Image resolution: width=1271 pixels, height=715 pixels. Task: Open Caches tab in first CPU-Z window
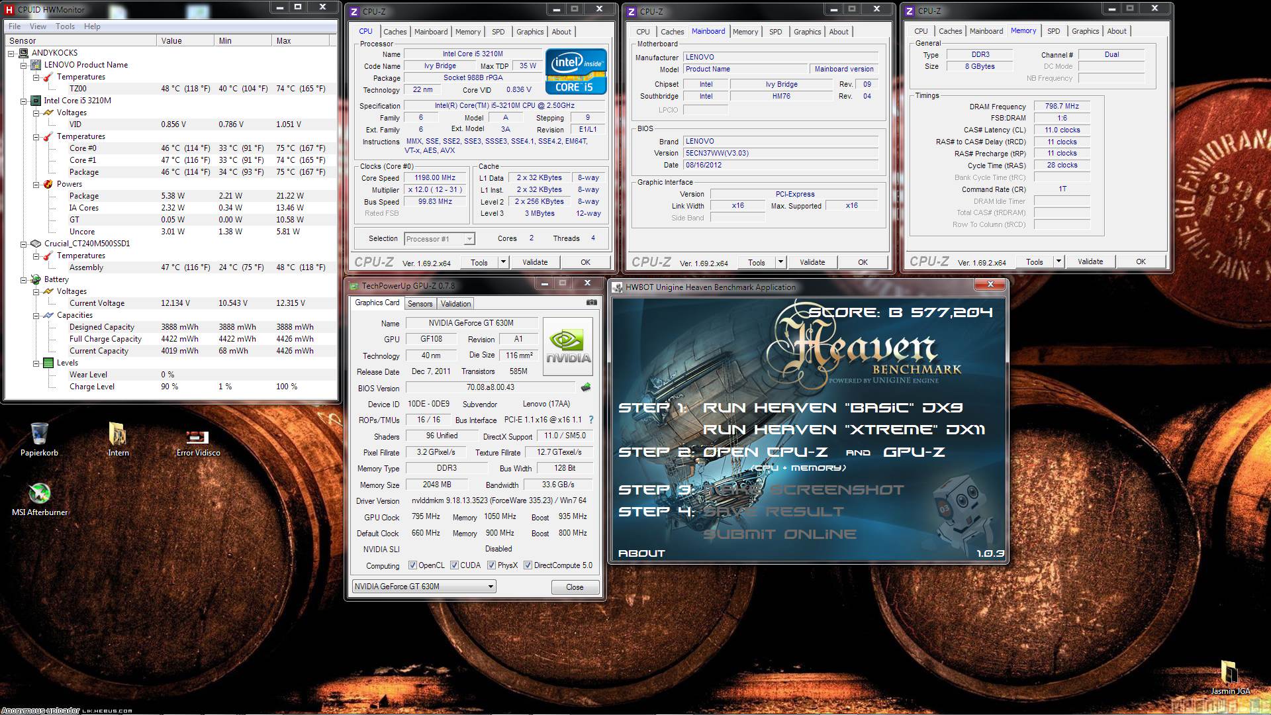395,32
